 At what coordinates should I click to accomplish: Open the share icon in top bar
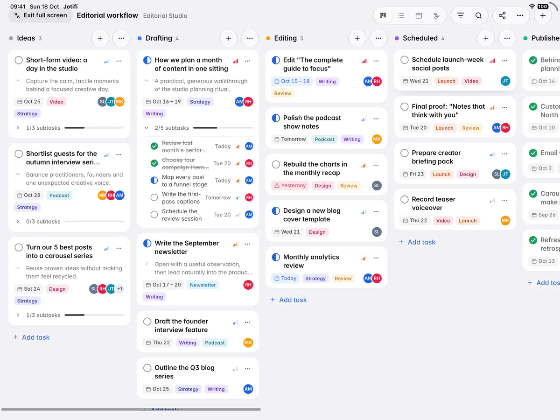pos(502,15)
